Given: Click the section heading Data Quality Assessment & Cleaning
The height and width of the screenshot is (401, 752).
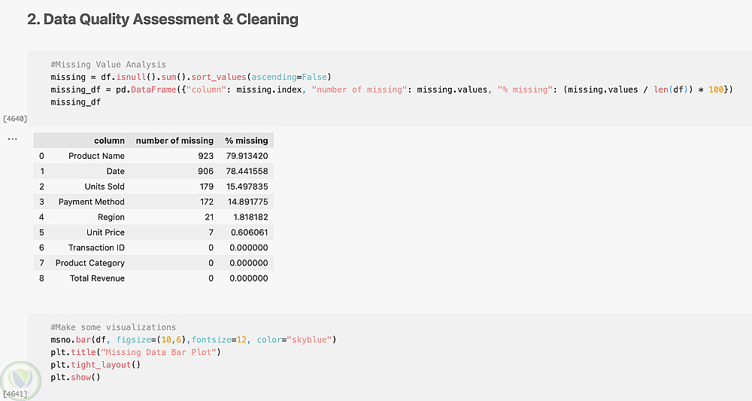Looking at the screenshot, I should click(x=162, y=20).
